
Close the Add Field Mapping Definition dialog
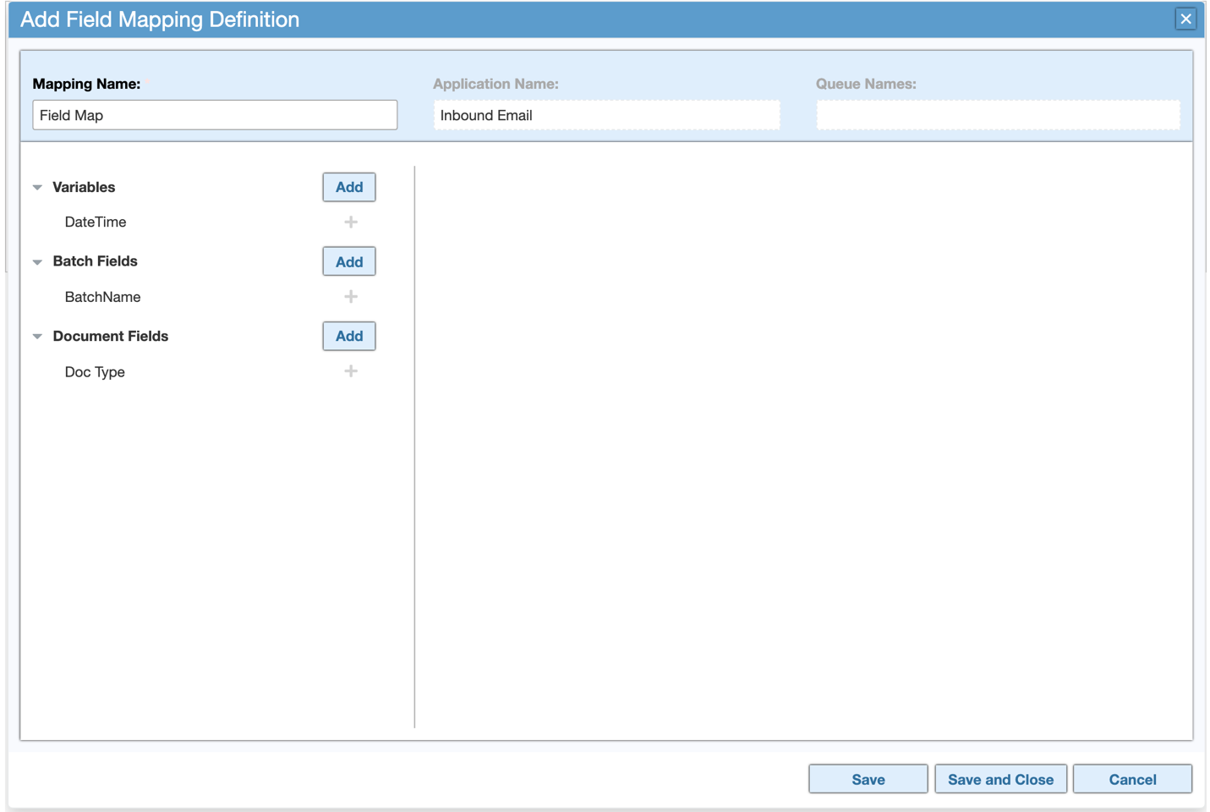(1185, 19)
